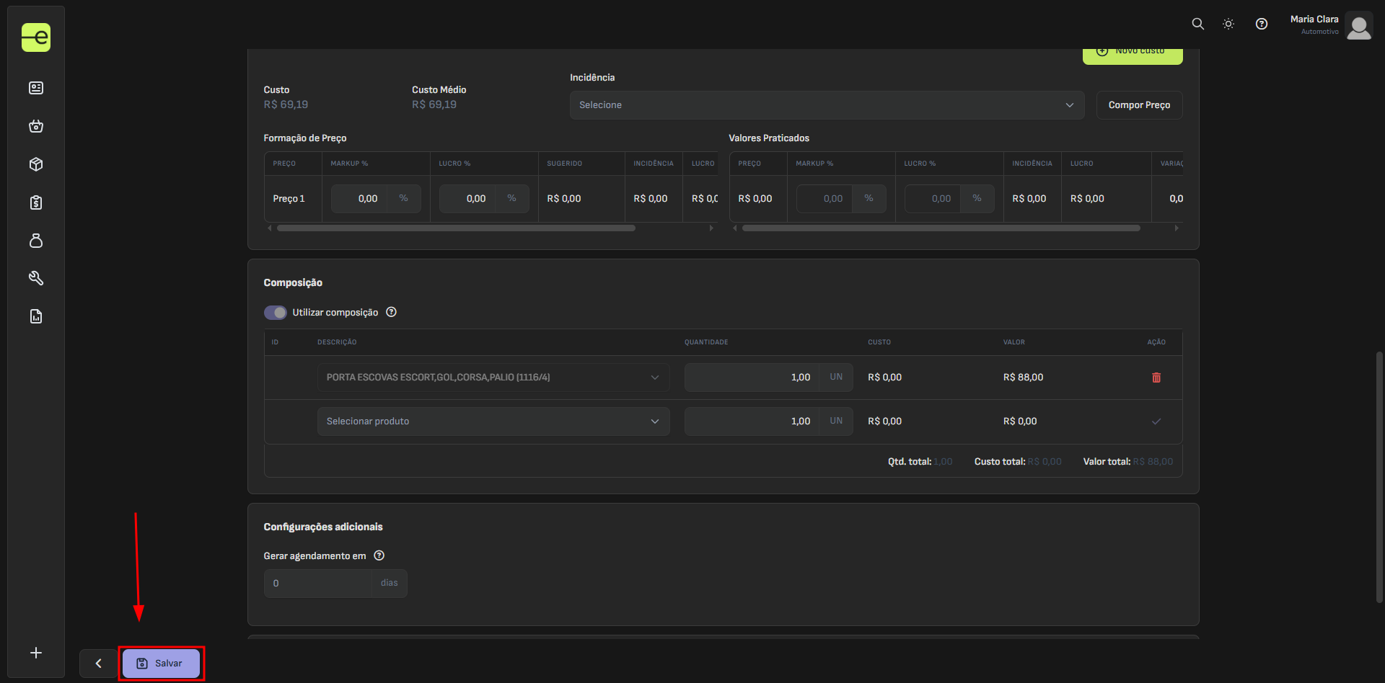This screenshot has height=683, width=1385.
Task: Open help question mark in top bar
Action: [x=1261, y=24]
